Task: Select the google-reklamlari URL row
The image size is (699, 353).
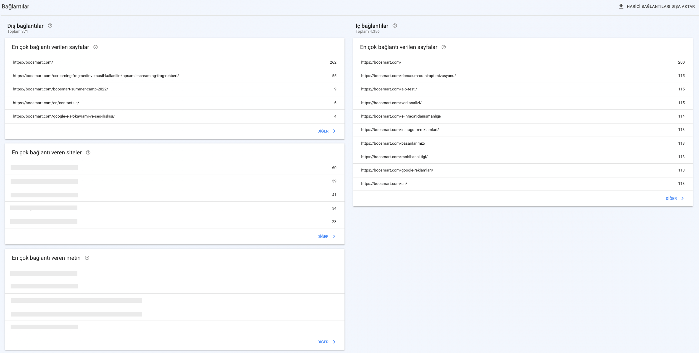Action: (x=523, y=170)
